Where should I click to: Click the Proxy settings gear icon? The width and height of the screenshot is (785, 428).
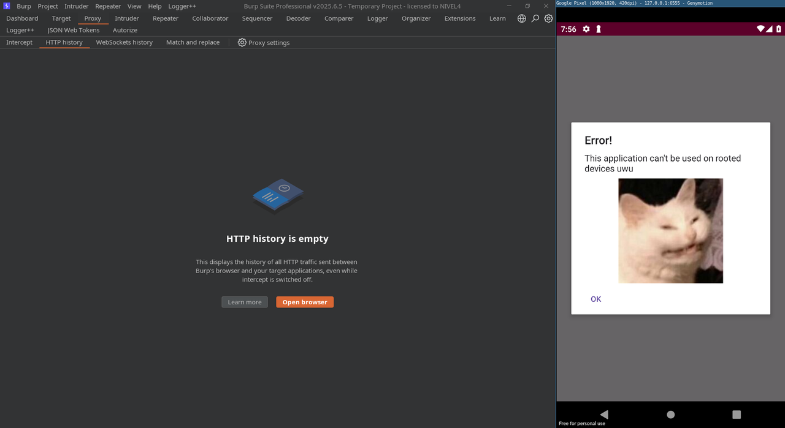242,42
